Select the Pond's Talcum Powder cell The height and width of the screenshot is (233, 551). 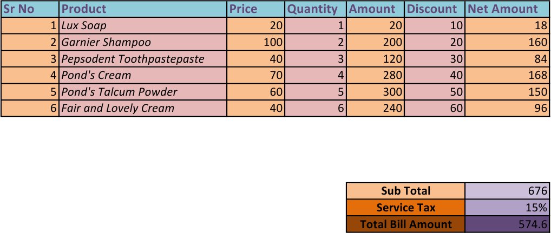click(143, 92)
